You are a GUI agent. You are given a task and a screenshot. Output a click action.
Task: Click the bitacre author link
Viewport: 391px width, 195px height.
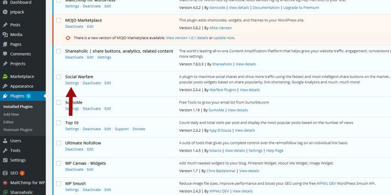[x=215, y=151]
